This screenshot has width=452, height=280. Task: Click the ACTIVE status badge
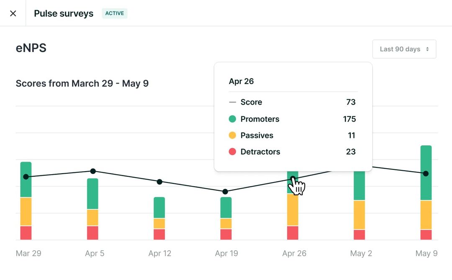click(x=114, y=13)
